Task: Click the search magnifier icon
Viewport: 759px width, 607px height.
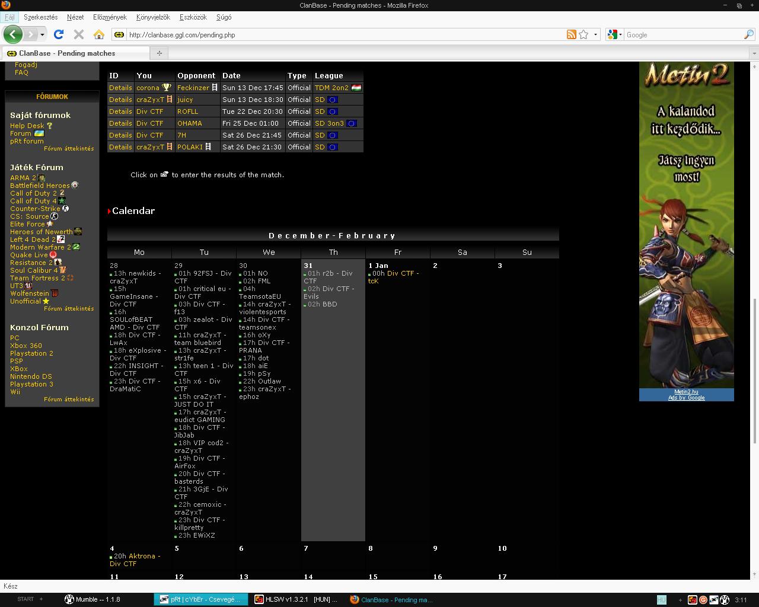Action: coord(748,34)
